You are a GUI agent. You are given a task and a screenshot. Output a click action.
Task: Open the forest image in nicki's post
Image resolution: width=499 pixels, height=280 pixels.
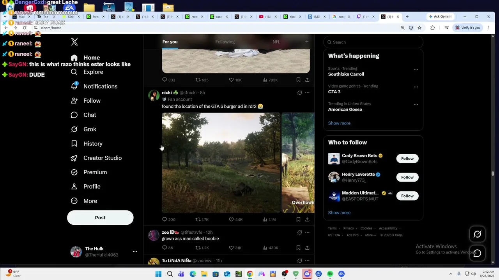(x=221, y=163)
